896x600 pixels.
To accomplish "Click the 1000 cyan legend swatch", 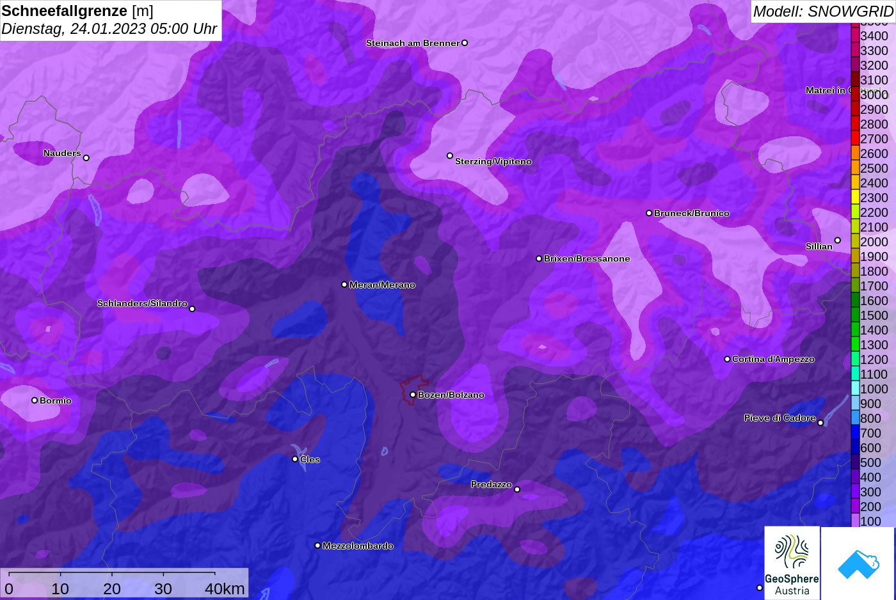I will click(855, 388).
